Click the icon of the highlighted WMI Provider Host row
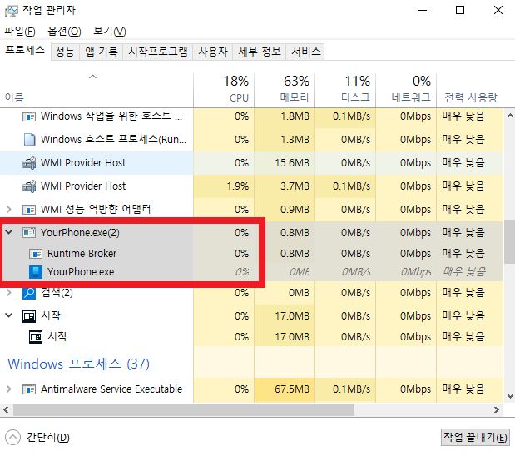 (x=29, y=163)
